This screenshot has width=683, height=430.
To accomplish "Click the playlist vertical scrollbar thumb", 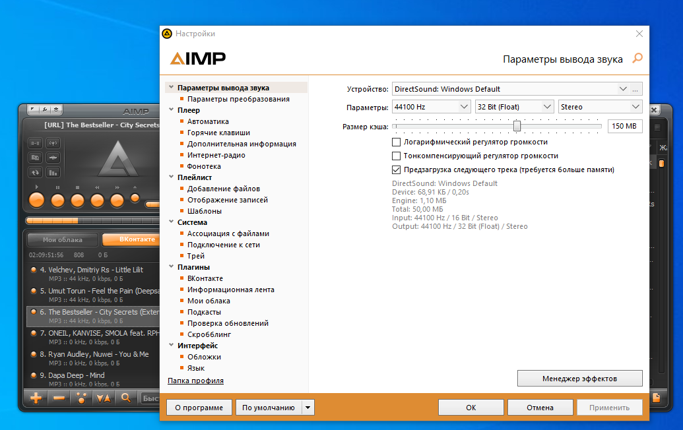I will tap(661, 164).
